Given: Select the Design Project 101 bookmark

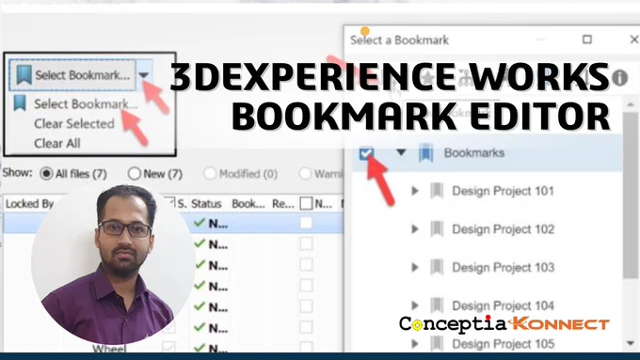Looking at the screenshot, I should coord(503,191).
